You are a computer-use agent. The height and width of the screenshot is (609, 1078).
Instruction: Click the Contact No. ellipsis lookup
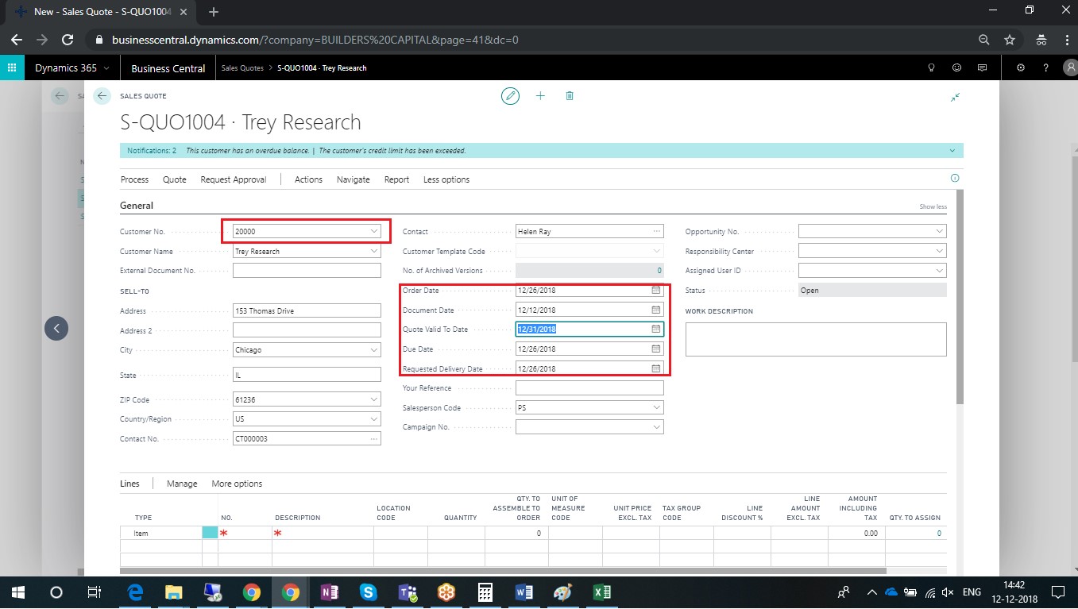(373, 438)
